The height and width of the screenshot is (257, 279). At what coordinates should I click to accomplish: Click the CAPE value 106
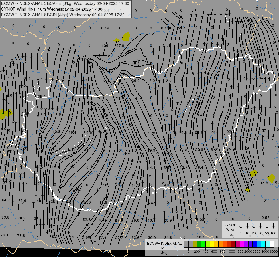point(105,45)
